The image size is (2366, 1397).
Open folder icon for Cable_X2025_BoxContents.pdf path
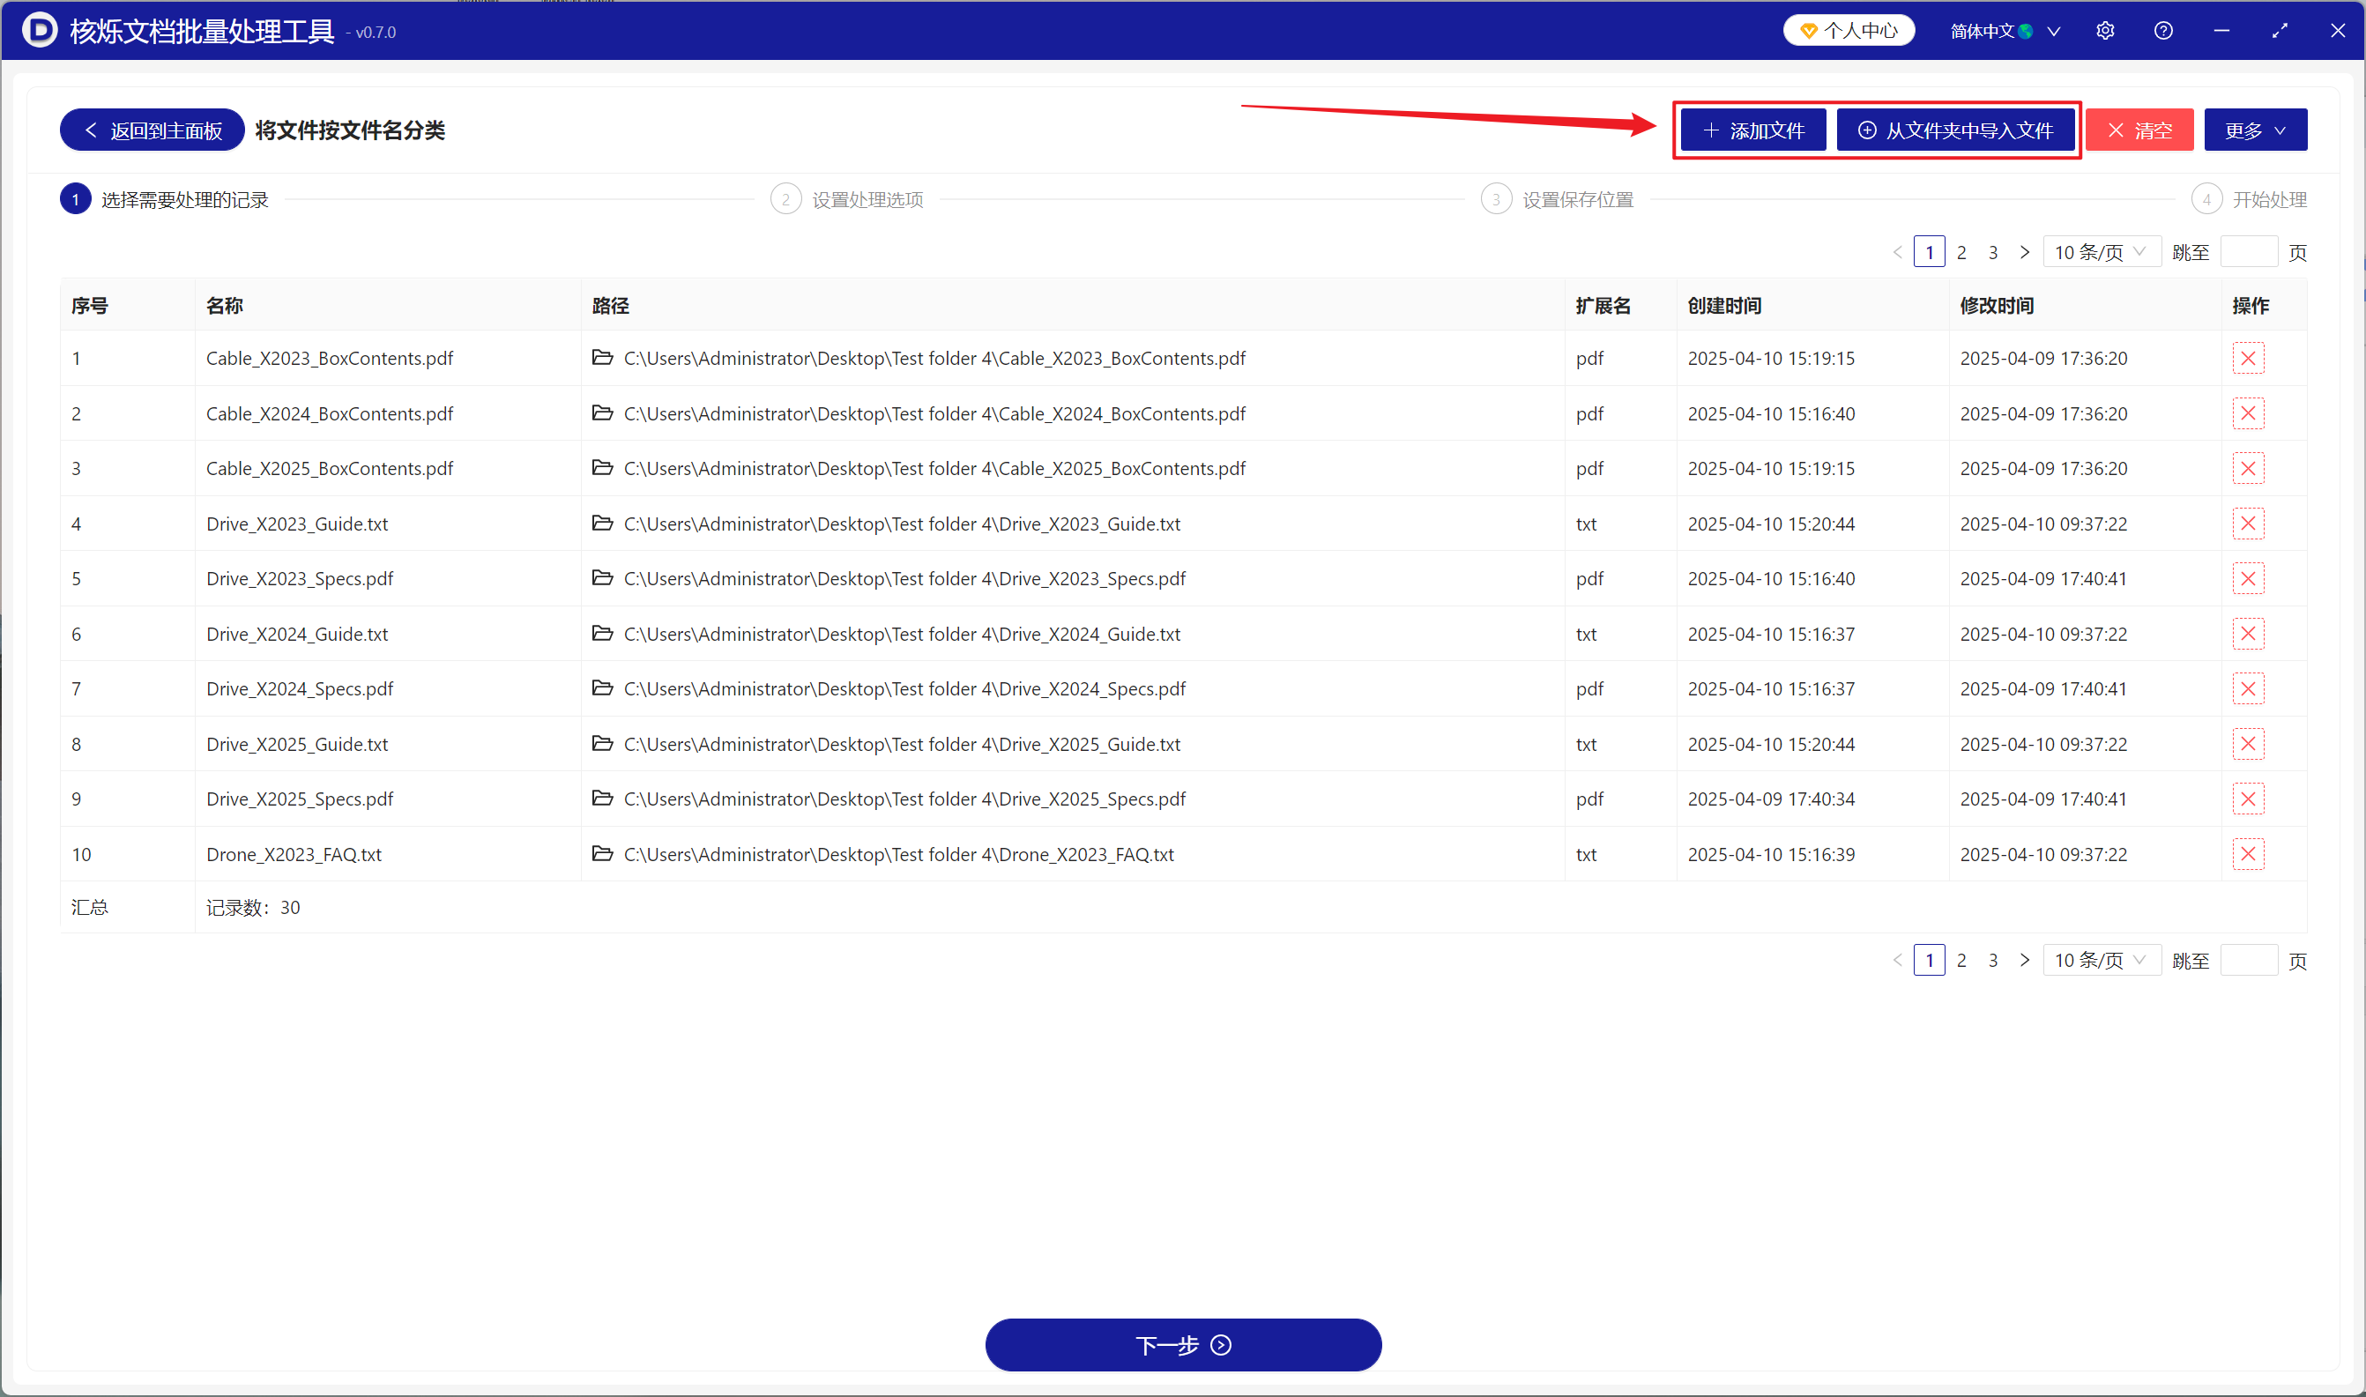pyautogui.click(x=603, y=468)
